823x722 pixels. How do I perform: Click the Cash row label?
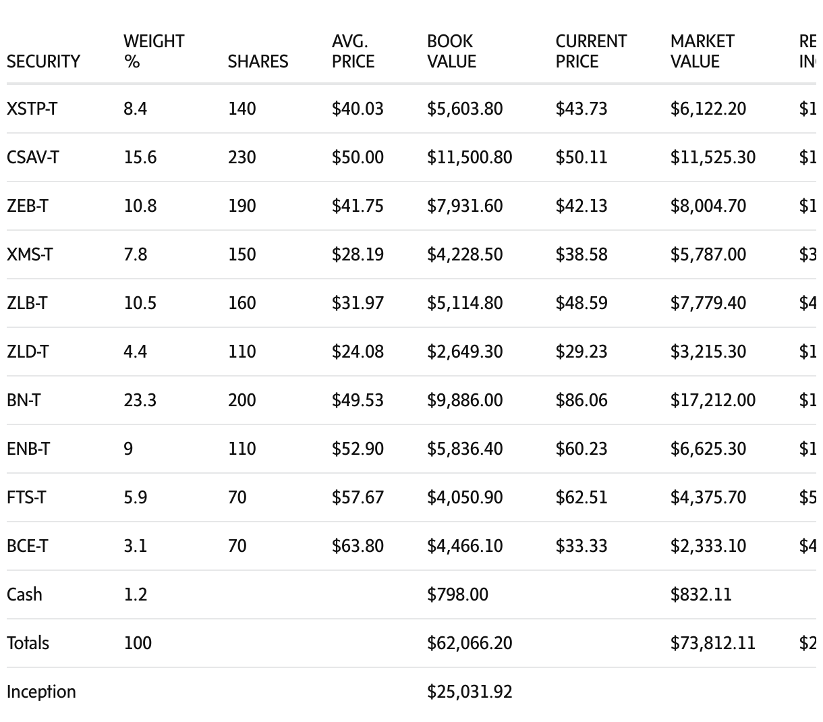point(24,594)
